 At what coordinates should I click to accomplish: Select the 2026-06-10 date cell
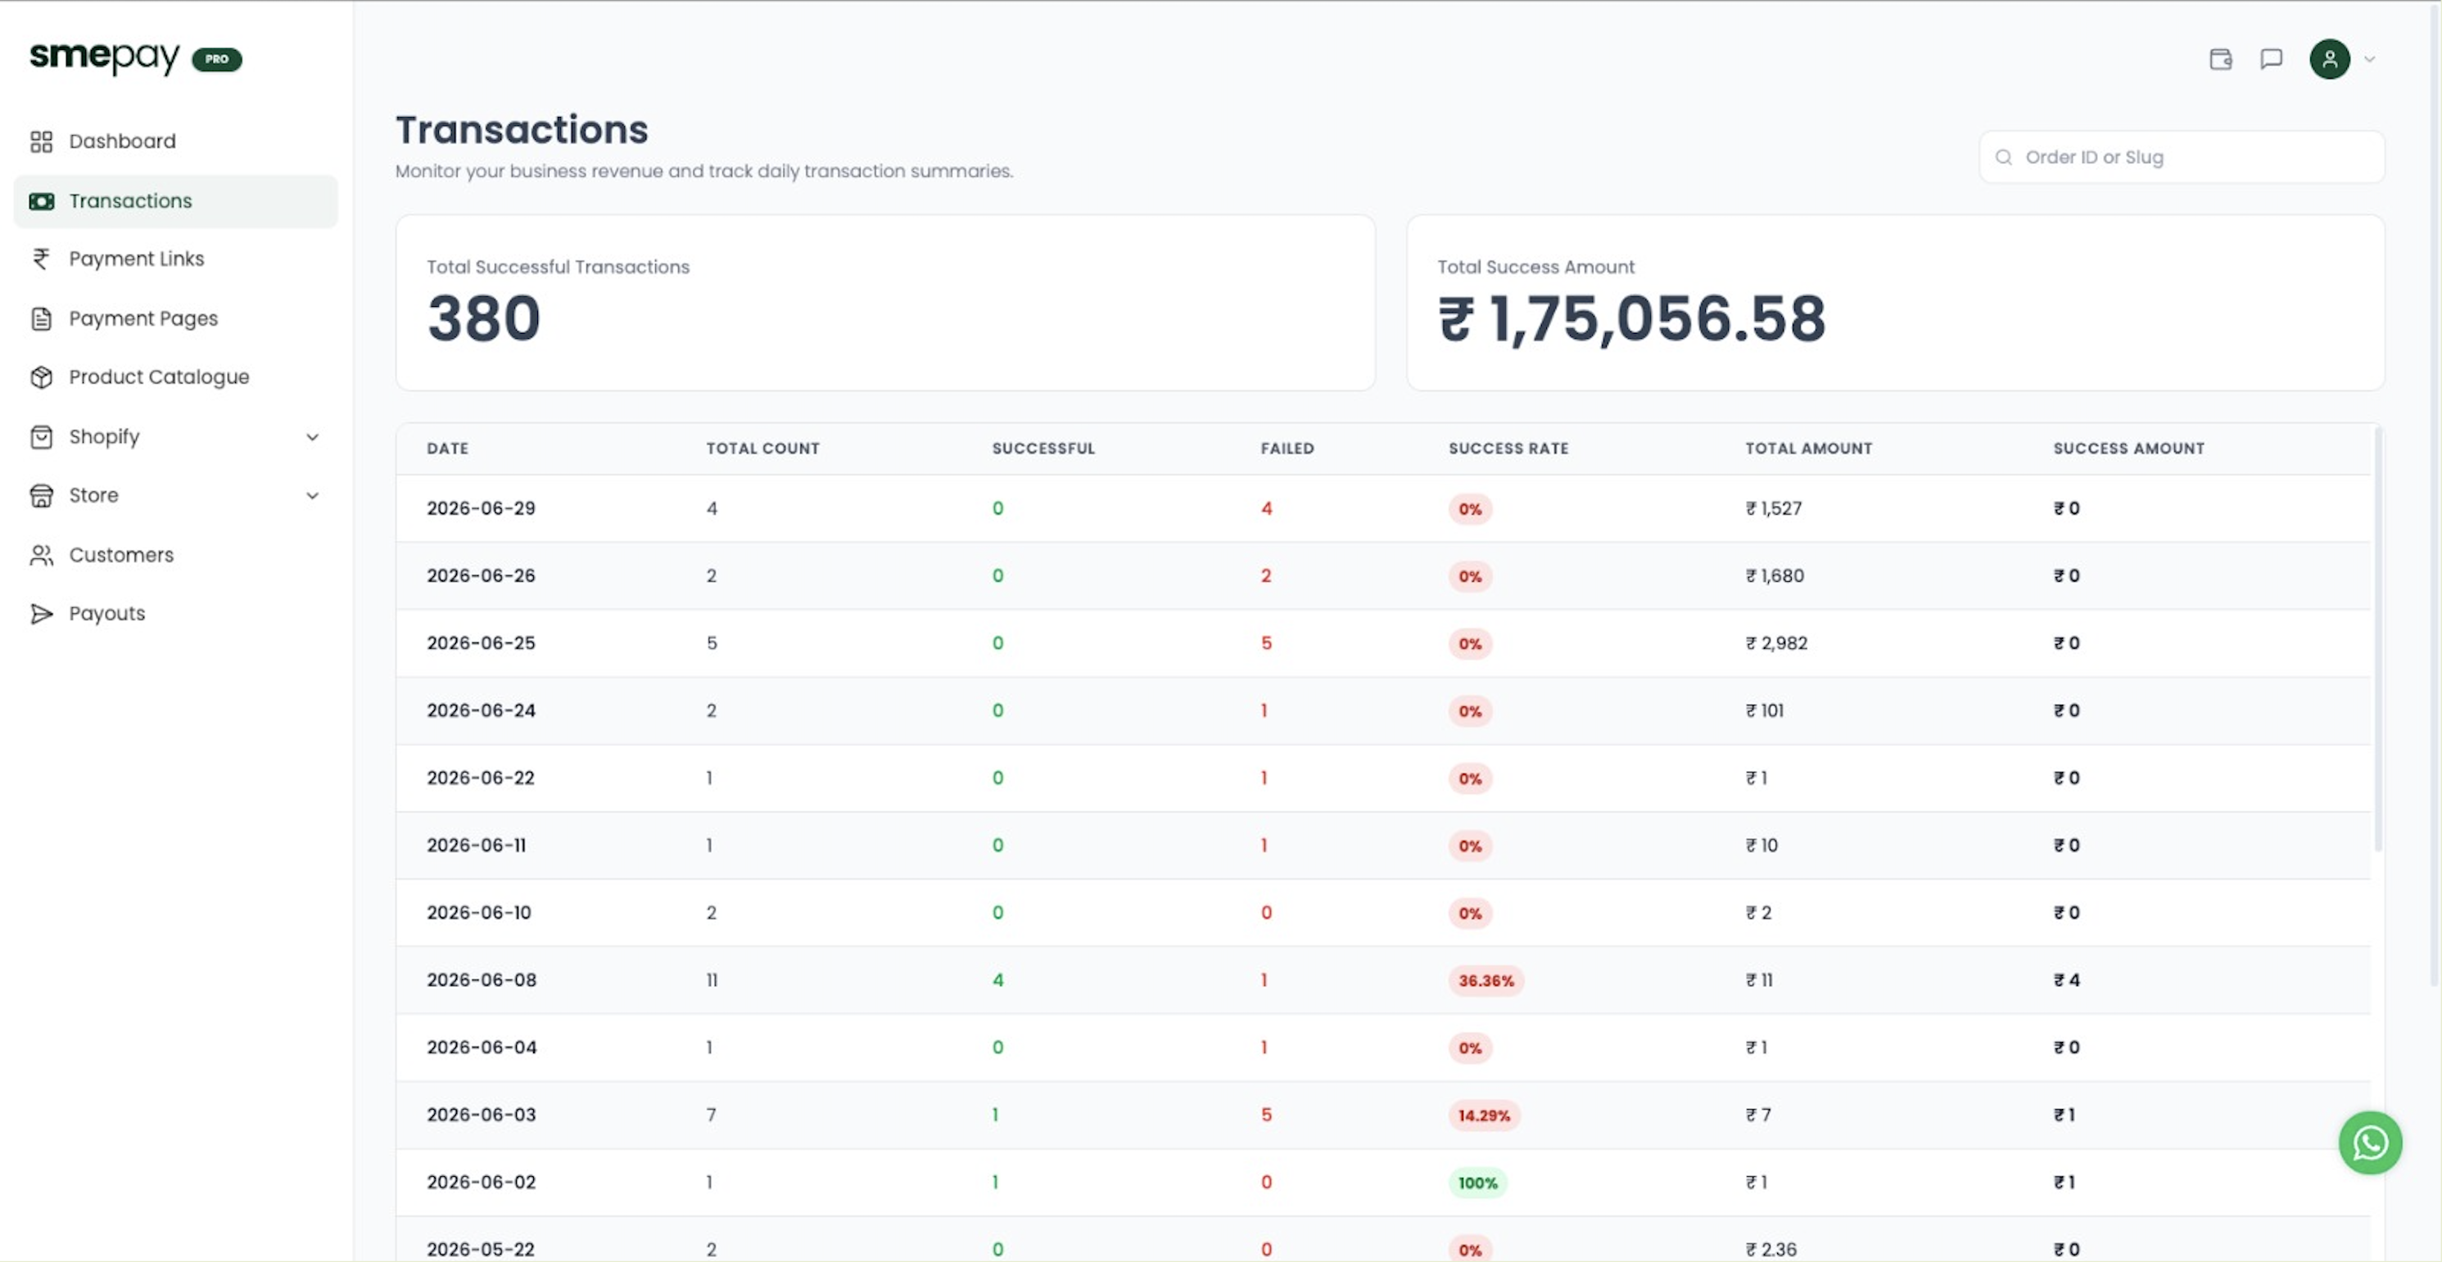click(x=479, y=913)
